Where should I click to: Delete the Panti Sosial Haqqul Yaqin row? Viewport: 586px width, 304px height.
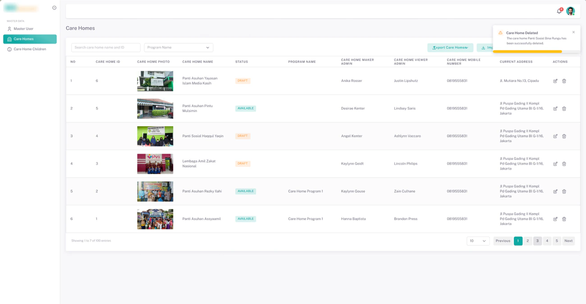click(564, 136)
